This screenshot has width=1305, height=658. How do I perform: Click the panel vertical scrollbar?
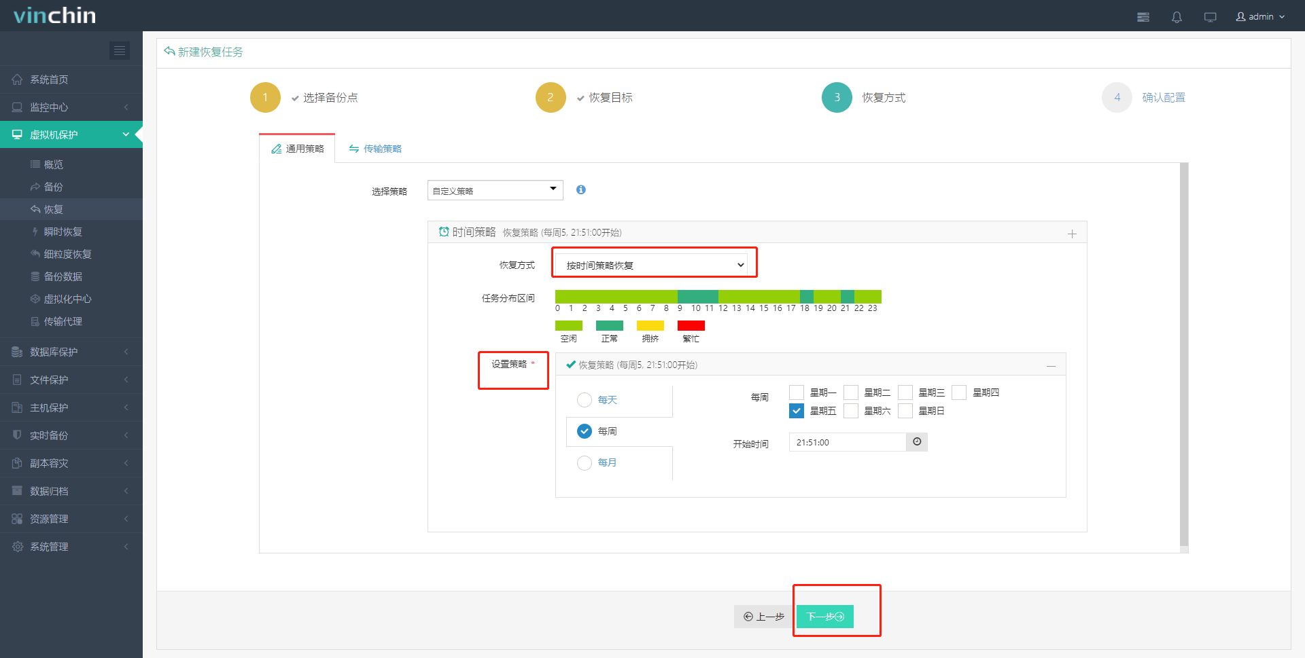click(x=1184, y=354)
